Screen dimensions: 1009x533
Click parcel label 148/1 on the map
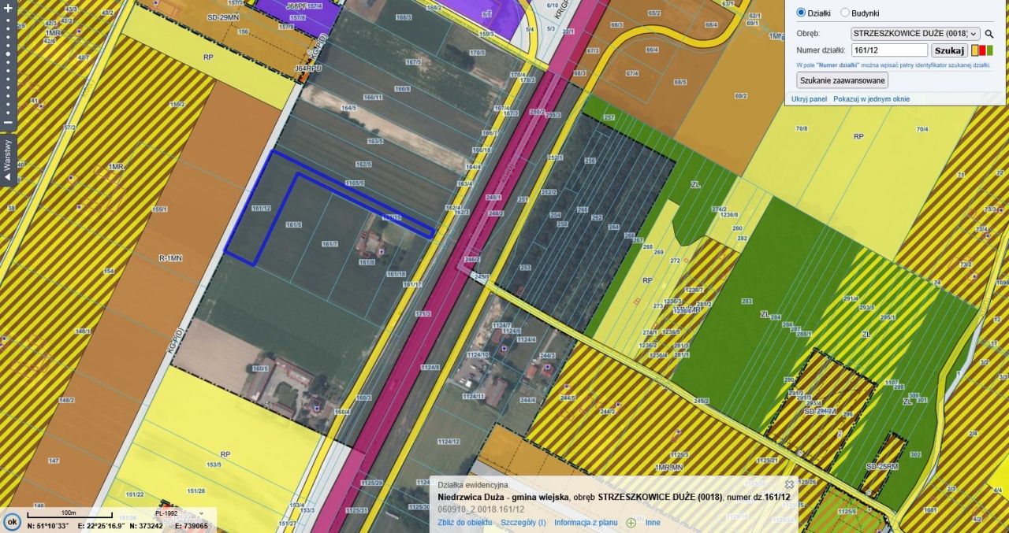84,331
